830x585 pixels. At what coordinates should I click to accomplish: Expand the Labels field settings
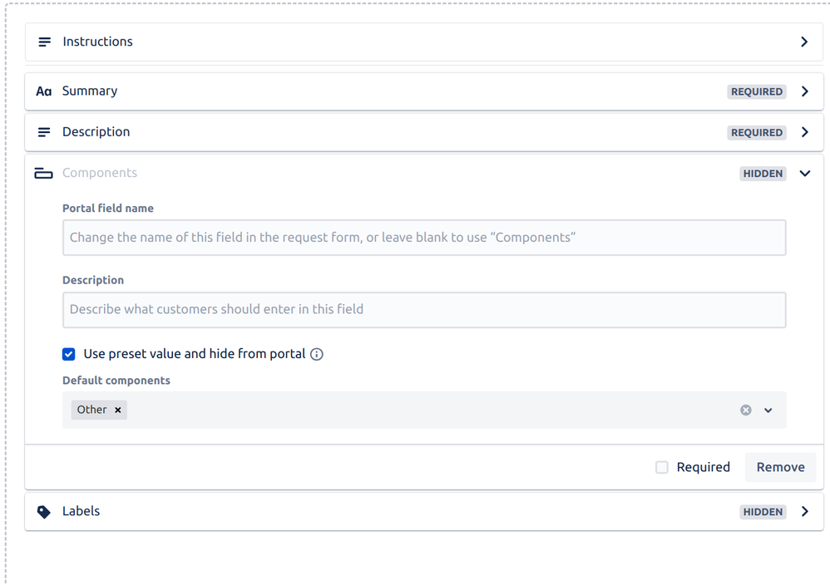(x=804, y=511)
